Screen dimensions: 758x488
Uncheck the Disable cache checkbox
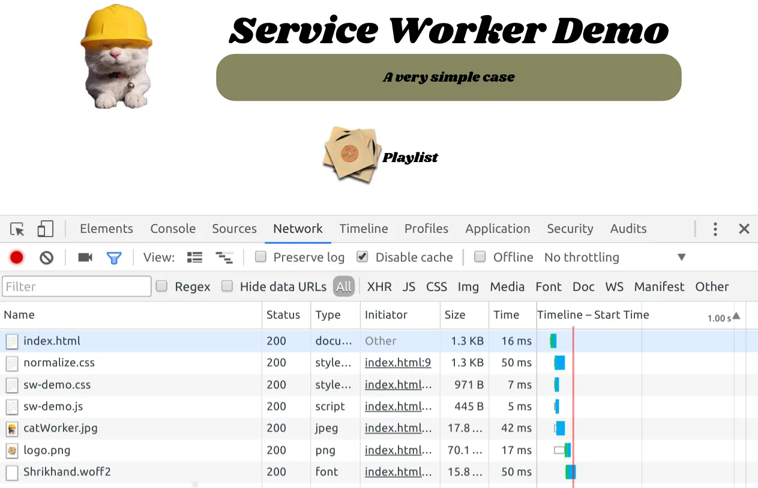pos(362,257)
